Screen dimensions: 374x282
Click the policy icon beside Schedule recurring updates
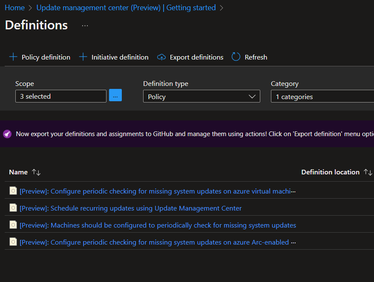(13, 208)
